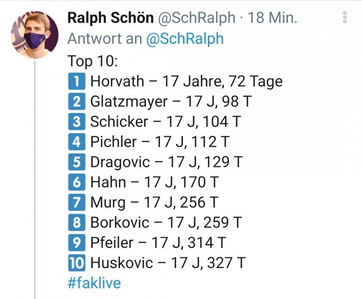
Task: Click the number 3 emoji beside Schicker
Action: pyautogui.click(x=77, y=121)
